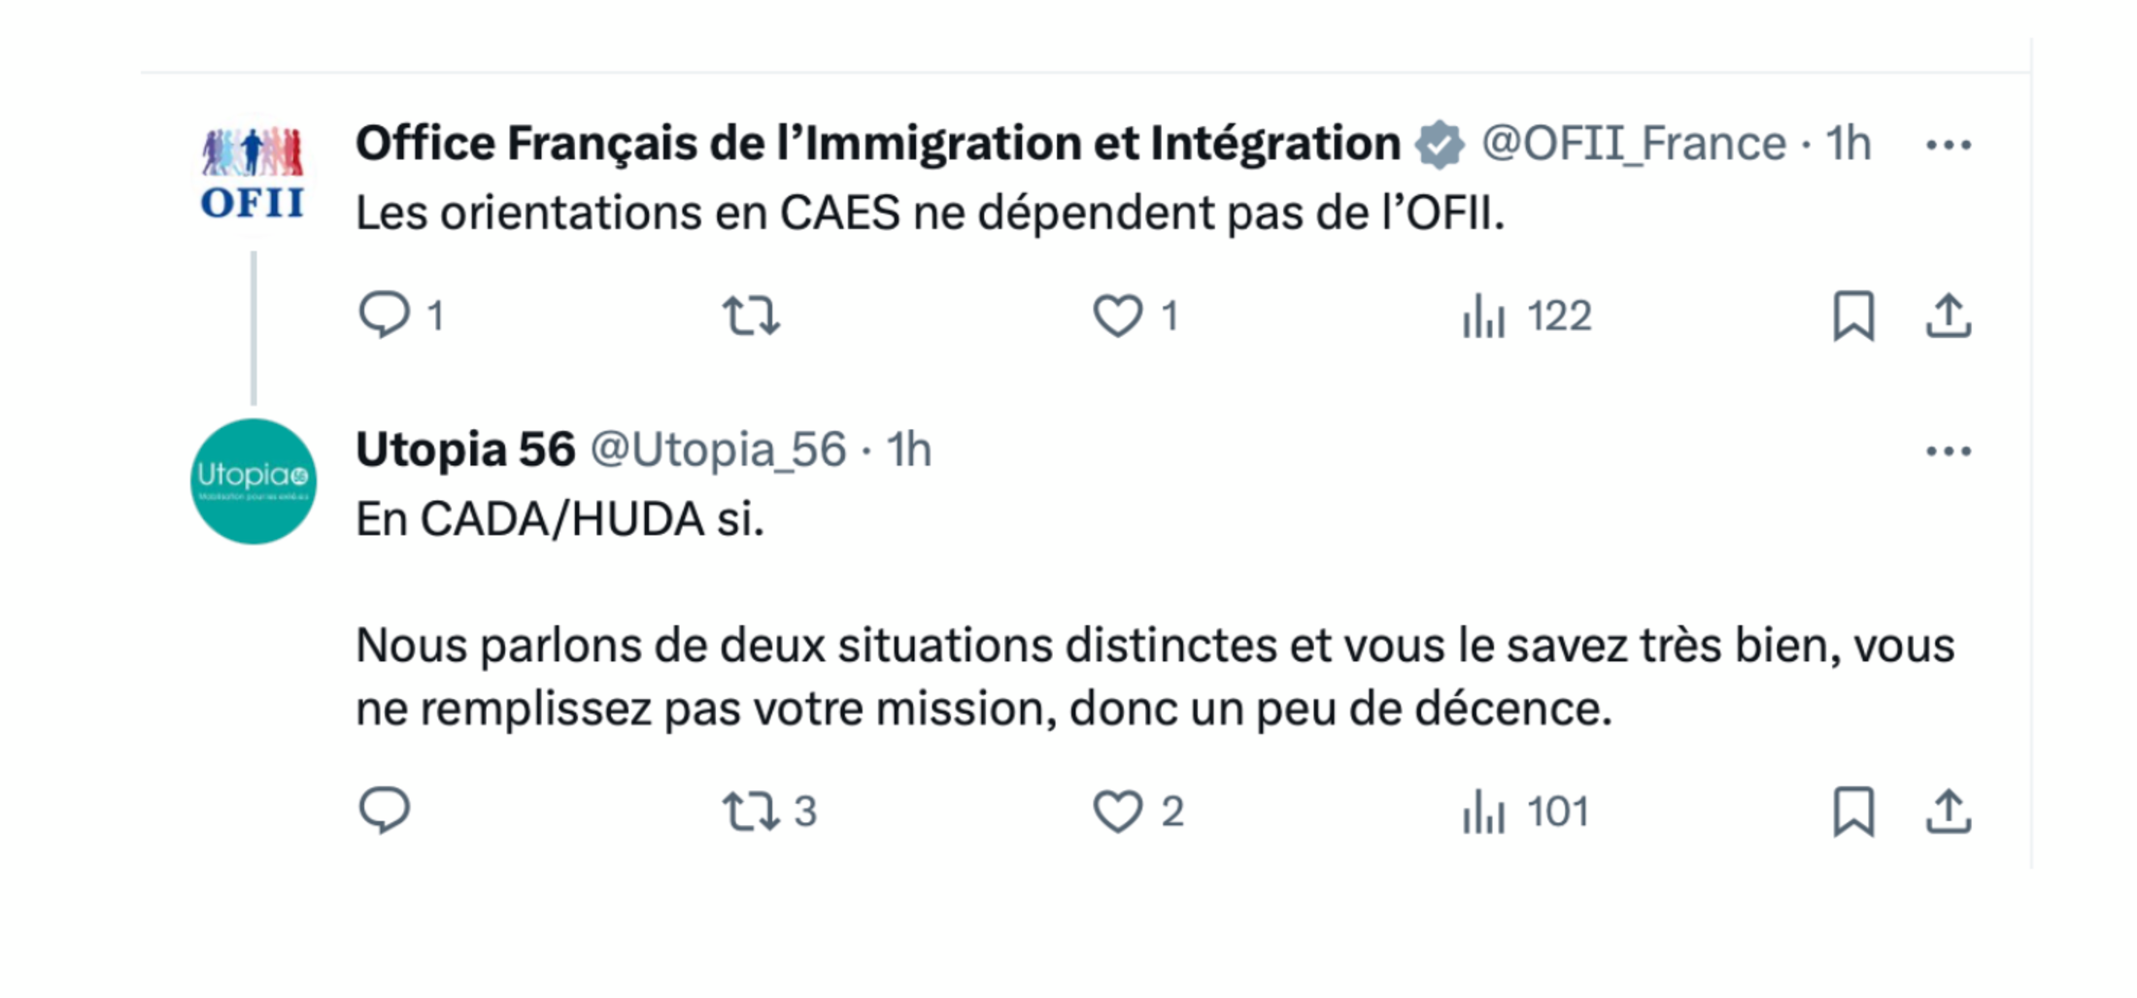Bookmark the Utopia 56 tweet
Screen dimensions: 2137x998
[1853, 811]
